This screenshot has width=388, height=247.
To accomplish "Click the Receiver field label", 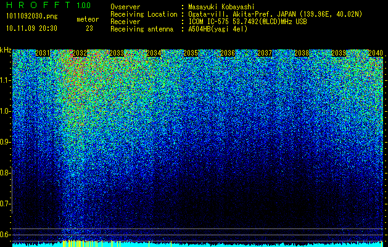I will [x=125, y=22].
